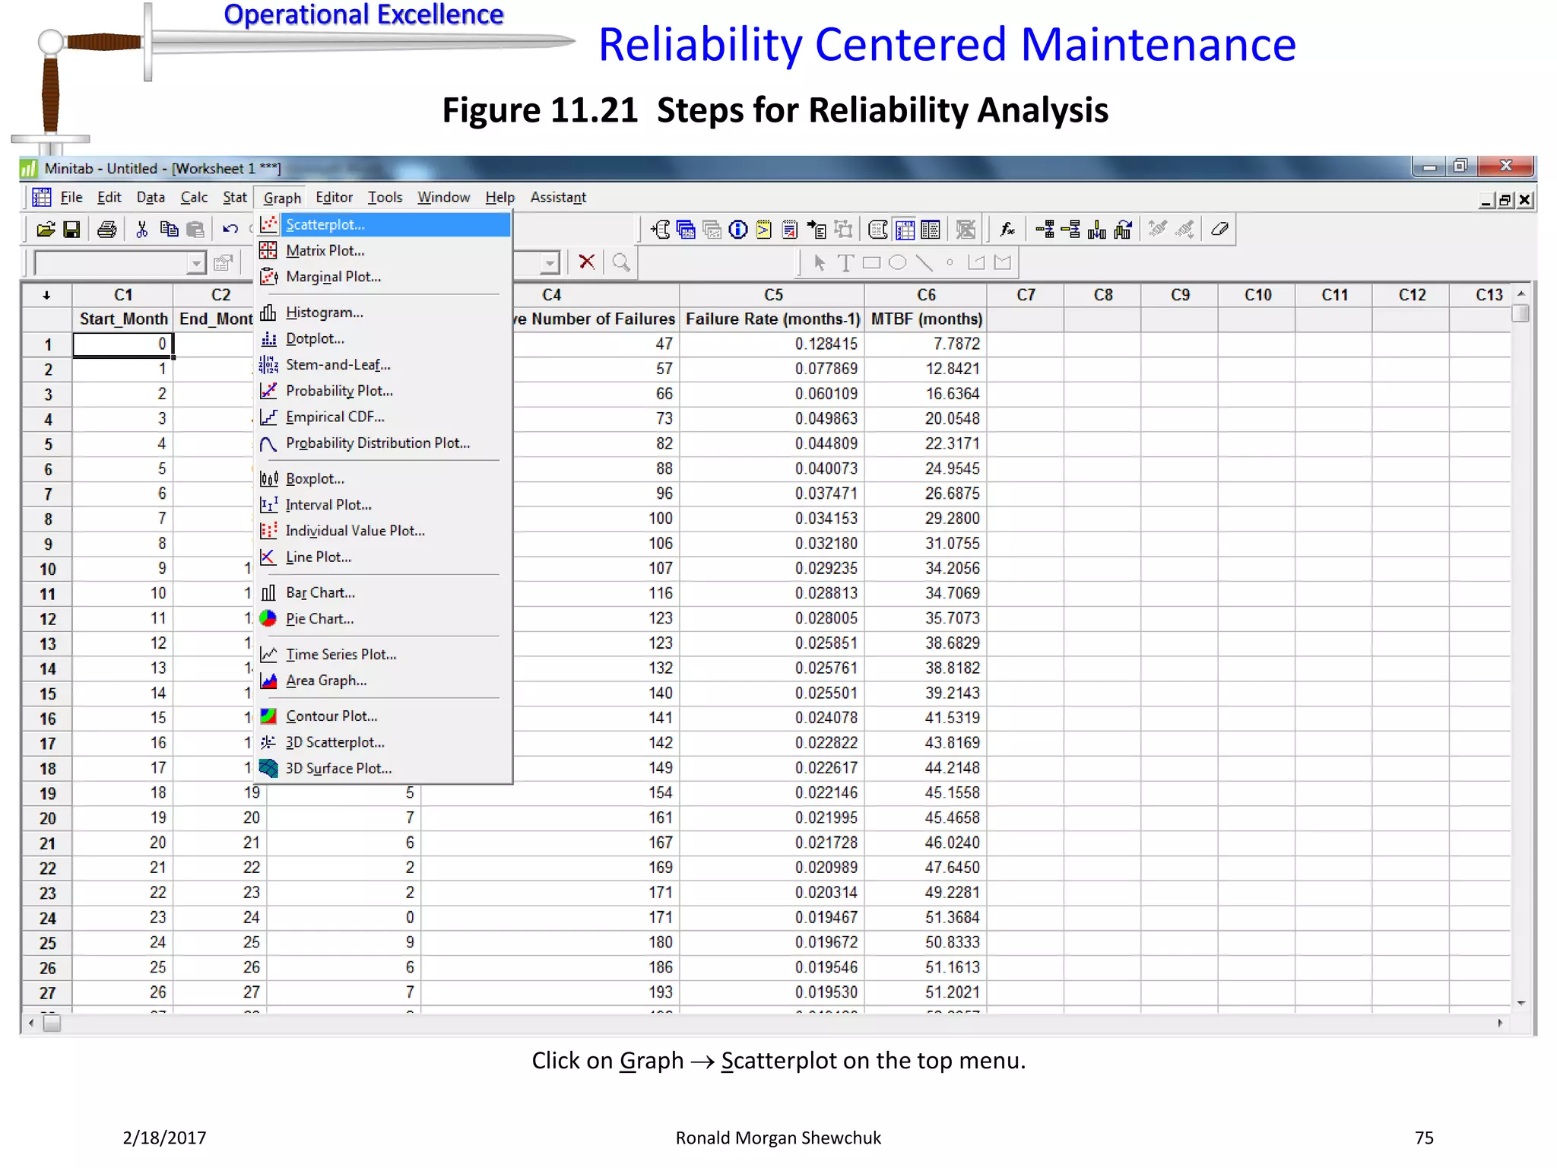1557x1168 pixels.
Task: Open the Stat menu
Action: tap(234, 197)
